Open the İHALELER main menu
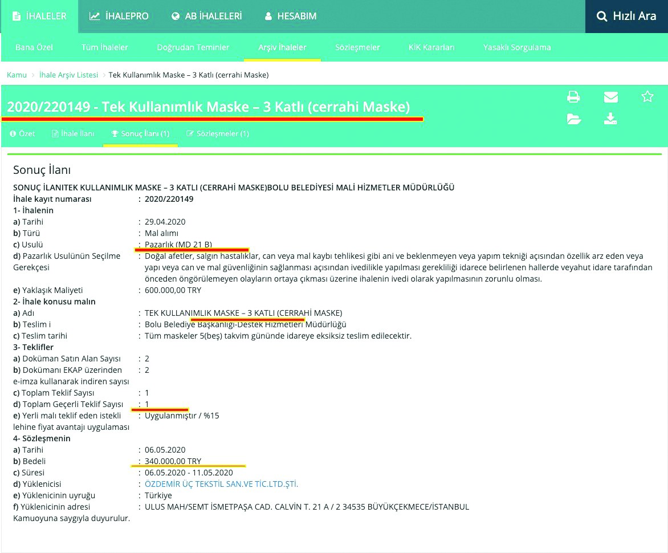The image size is (668, 553). tap(39, 17)
